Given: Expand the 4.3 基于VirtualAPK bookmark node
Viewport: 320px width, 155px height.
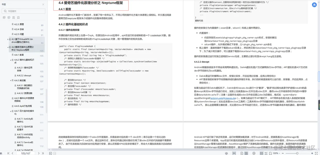Looking at the screenshot, I should pos(8,39).
